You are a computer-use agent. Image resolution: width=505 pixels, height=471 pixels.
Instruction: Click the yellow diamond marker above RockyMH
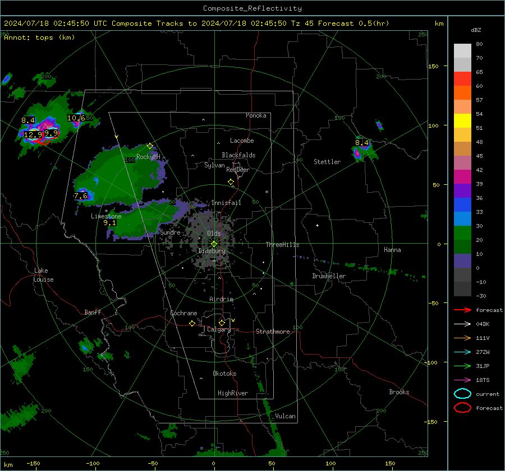tap(150, 146)
